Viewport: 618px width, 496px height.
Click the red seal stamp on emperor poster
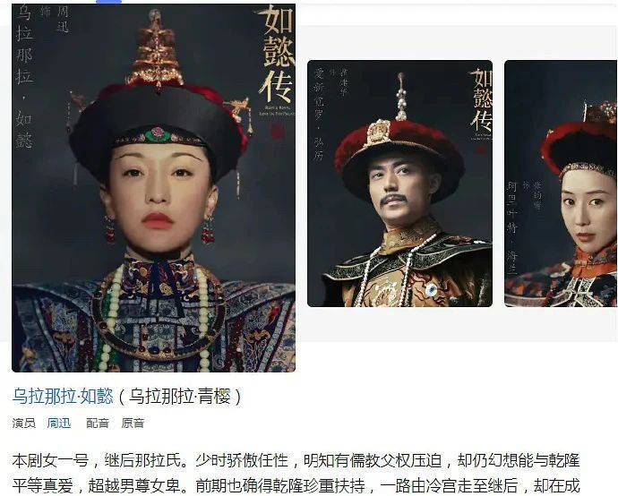pos(481,150)
